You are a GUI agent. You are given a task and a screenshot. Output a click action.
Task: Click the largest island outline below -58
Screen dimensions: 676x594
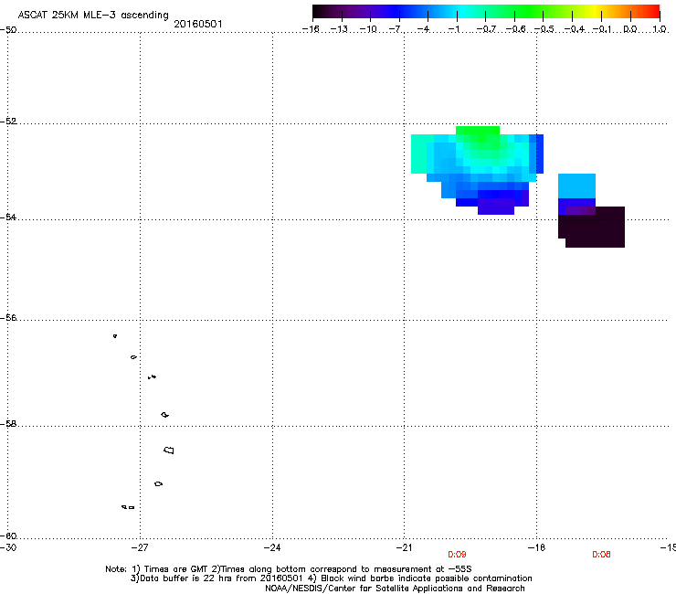(x=169, y=450)
